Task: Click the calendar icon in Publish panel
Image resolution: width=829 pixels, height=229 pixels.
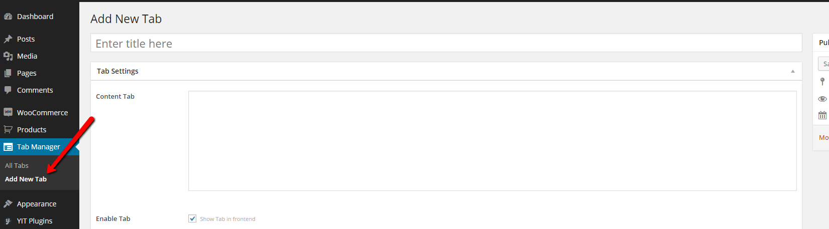Action: [x=822, y=115]
